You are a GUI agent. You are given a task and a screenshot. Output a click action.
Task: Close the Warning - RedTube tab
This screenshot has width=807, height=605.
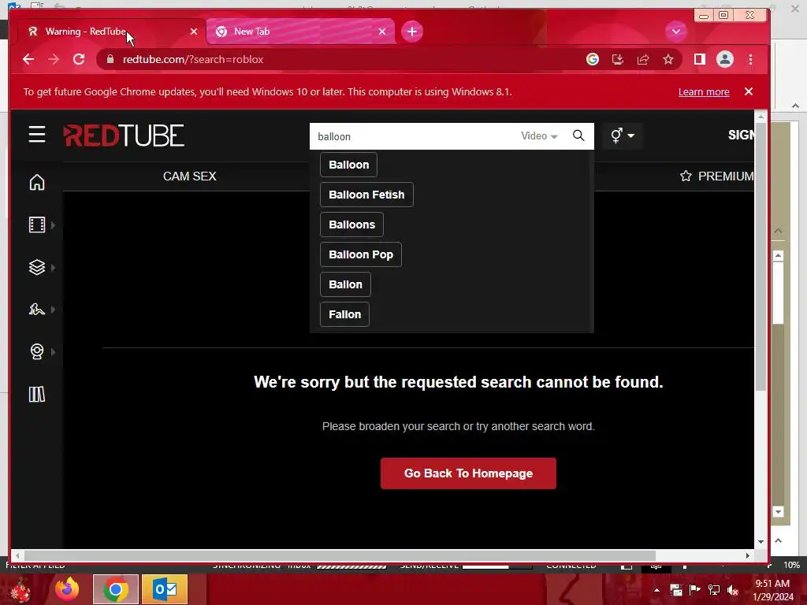click(x=194, y=32)
